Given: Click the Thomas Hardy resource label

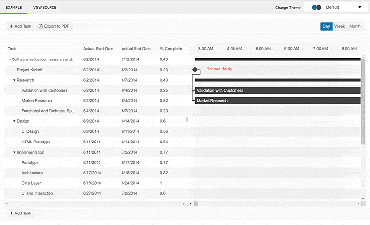Looking at the screenshot, I should tap(219, 68).
